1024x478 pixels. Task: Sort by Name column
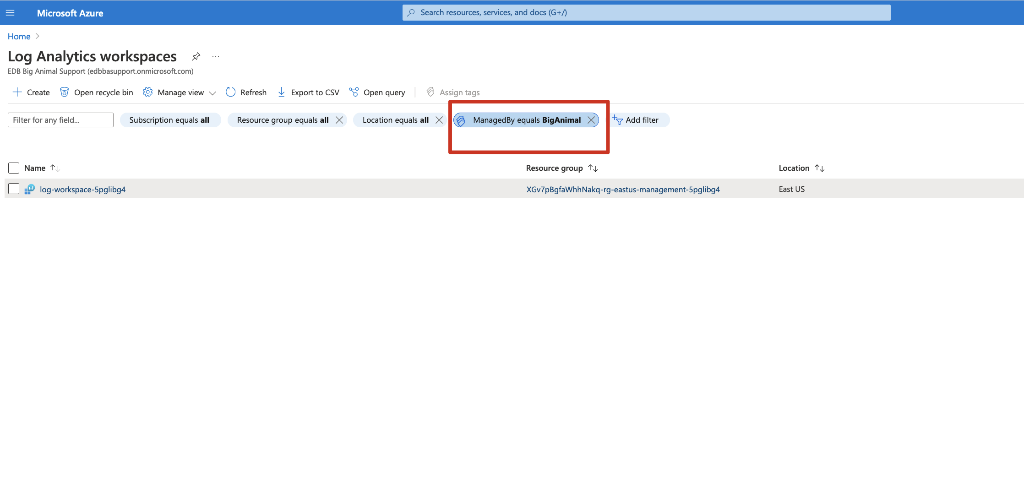coord(42,168)
